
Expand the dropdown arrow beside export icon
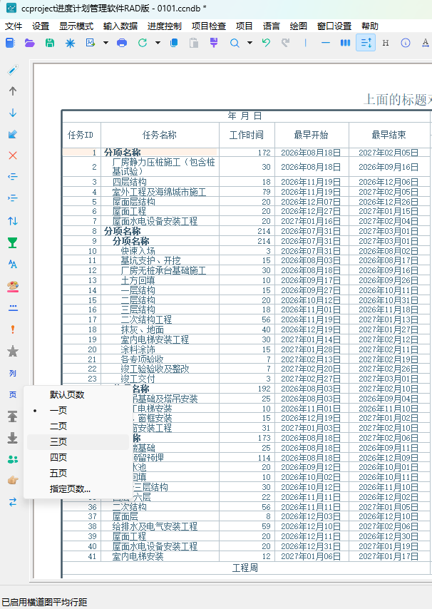coord(106,43)
